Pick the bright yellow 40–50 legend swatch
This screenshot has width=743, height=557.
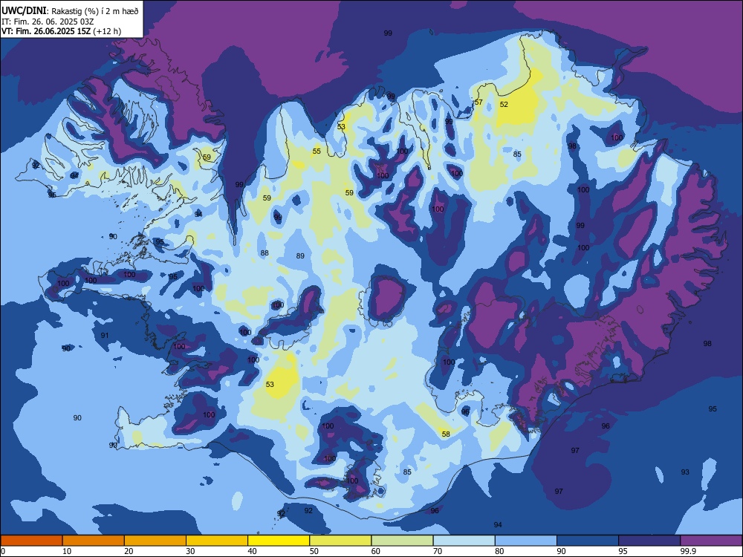pyautogui.click(x=279, y=541)
